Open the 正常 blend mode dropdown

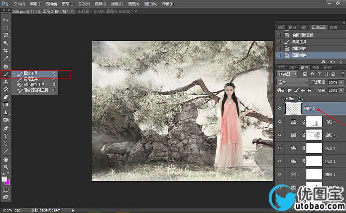point(293,82)
